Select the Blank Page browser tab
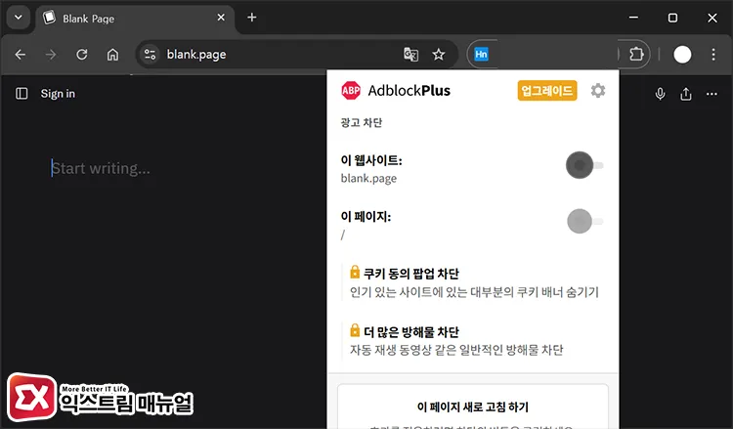733x429 pixels. (x=135, y=19)
